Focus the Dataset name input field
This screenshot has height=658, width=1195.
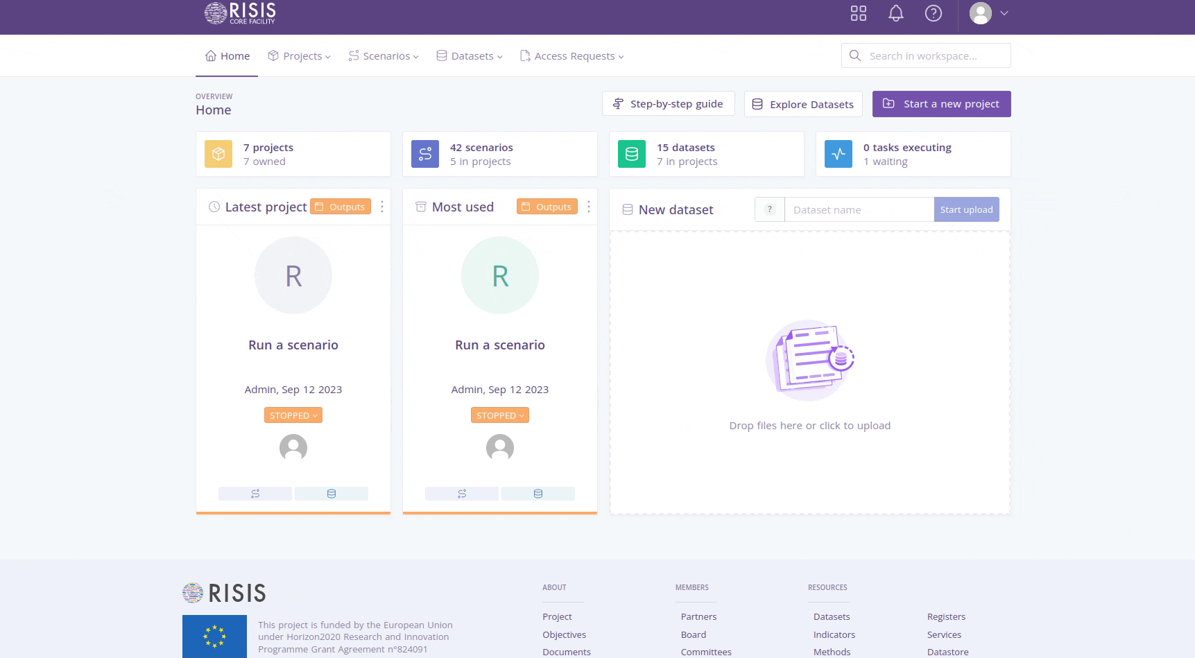[859, 209]
